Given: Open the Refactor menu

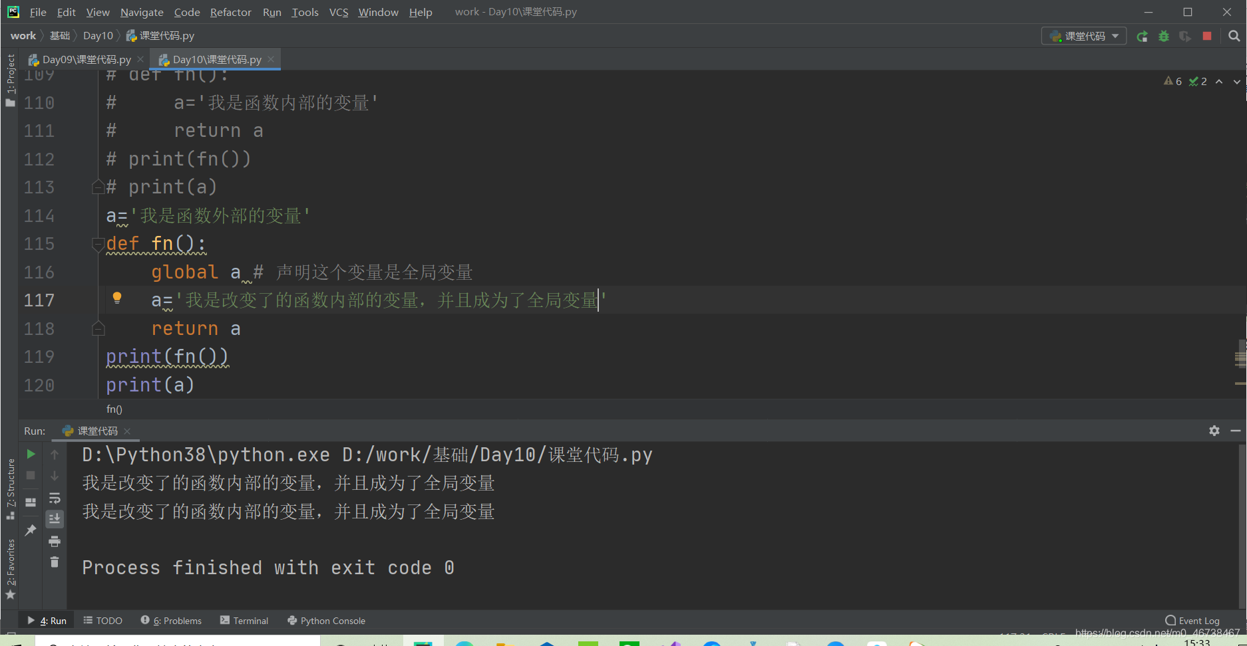Looking at the screenshot, I should coord(231,12).
